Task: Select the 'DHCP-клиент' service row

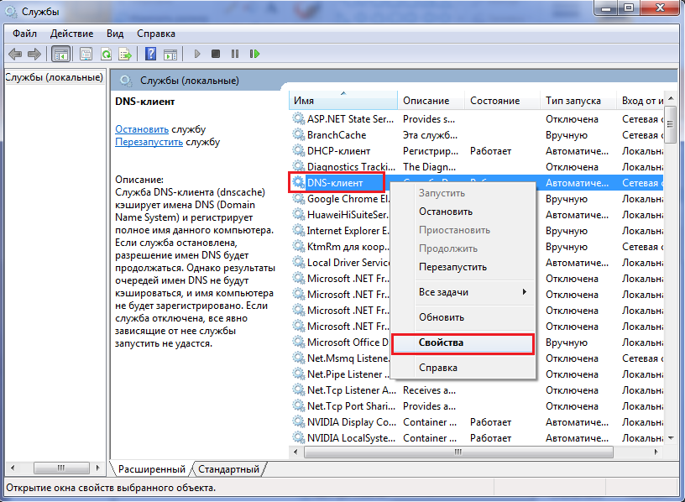Action: coord(340,151)
